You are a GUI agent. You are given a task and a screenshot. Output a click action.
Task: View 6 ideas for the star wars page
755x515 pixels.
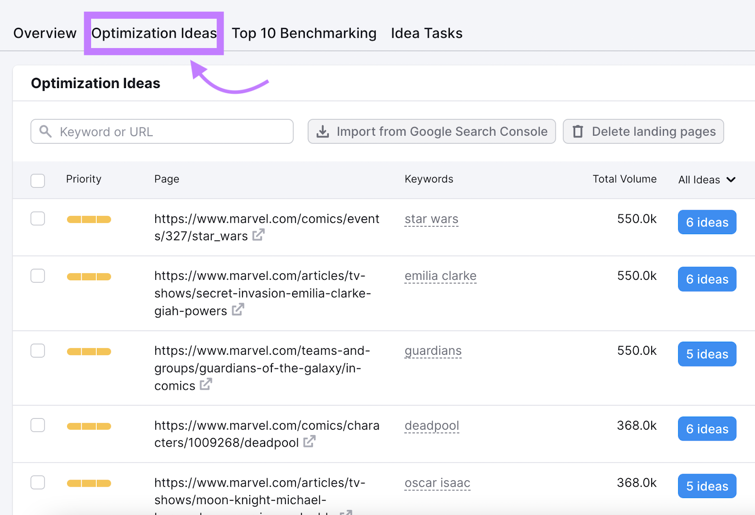click(706, 222)
